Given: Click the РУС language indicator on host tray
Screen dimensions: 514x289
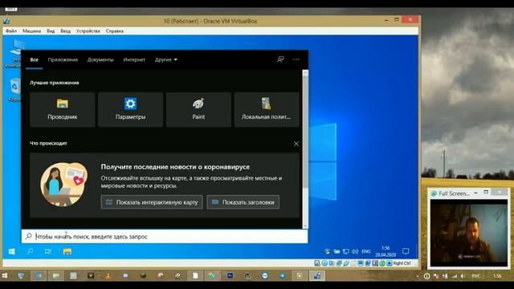Looking at the screenshot, I should click(x=476, y=276).
